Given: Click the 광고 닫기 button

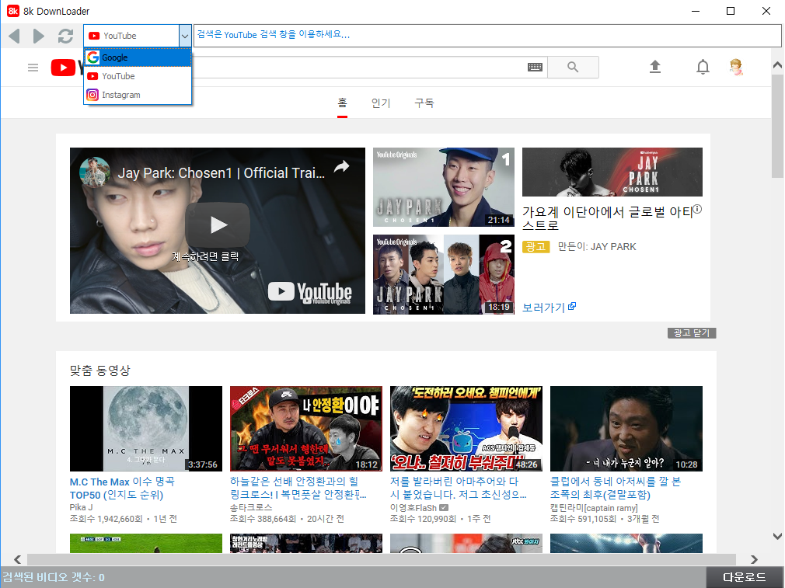Looking at the screenshot, I should (x=691, y=333).
